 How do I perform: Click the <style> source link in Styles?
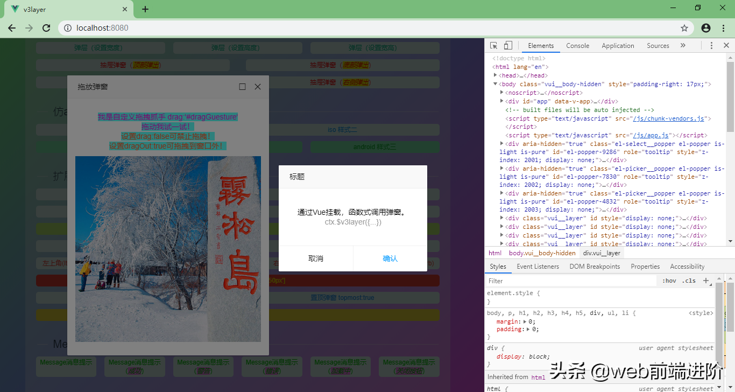coord(701,313)
